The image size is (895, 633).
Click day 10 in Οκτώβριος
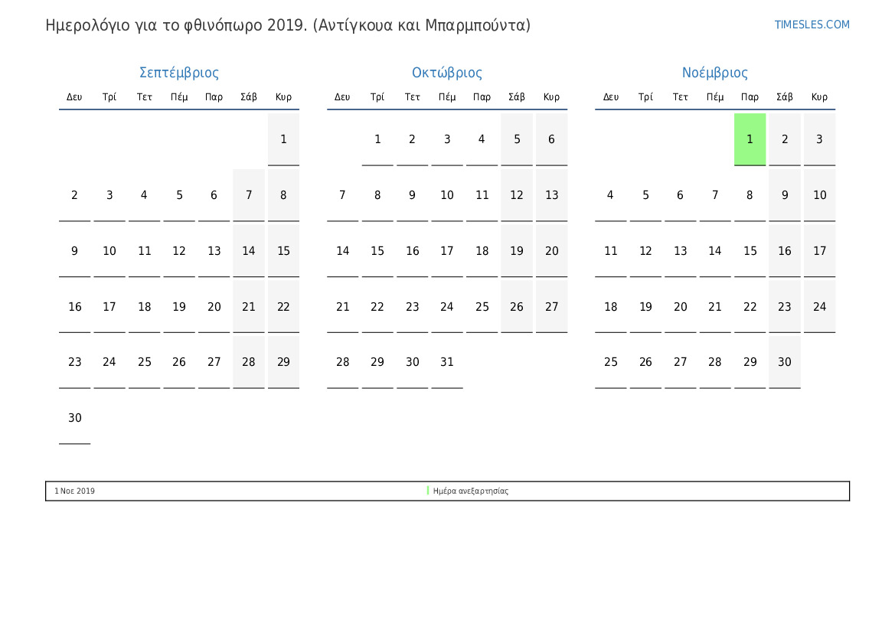point(447,195)
